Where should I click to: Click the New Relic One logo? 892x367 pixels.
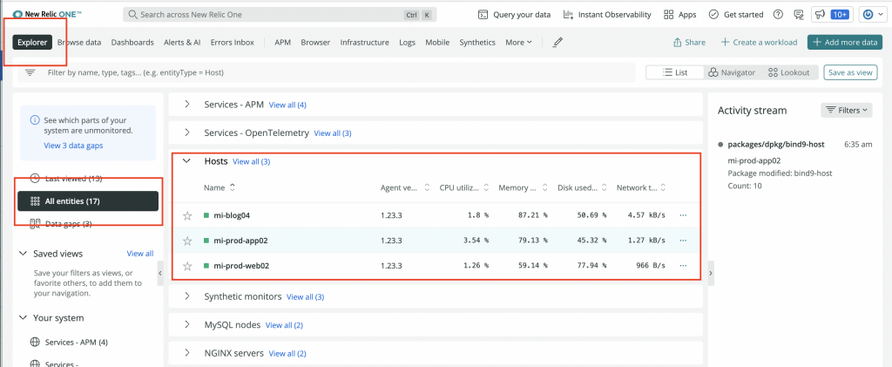tap(47, 14)
